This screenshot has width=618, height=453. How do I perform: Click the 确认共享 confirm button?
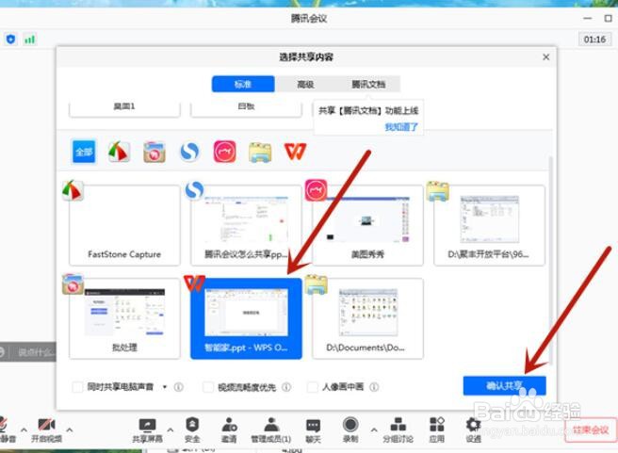point(505,385)
